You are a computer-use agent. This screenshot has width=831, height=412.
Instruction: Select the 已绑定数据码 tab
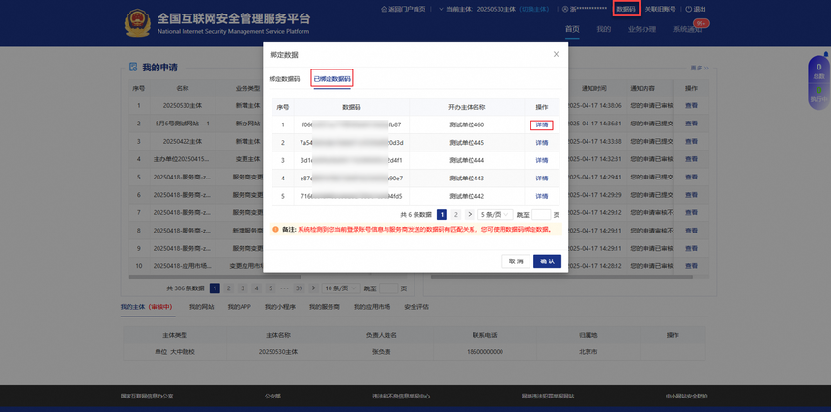331,79
